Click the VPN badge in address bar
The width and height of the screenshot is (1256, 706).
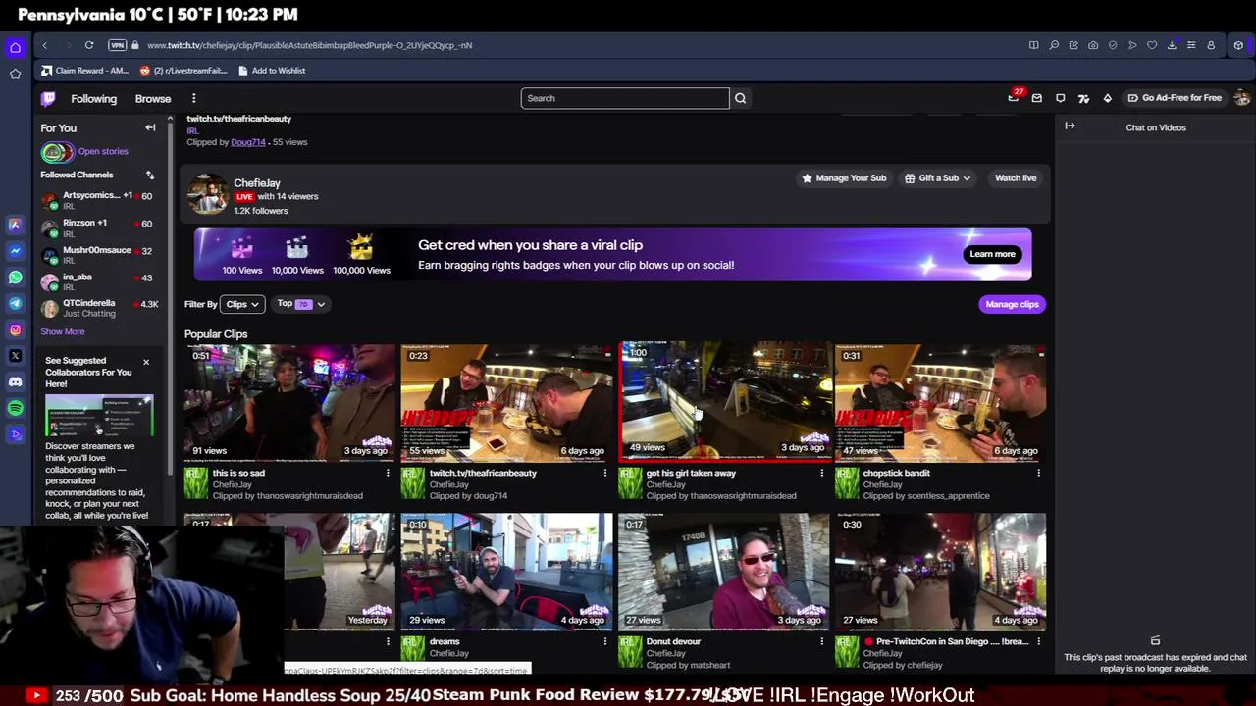point(118,45)
